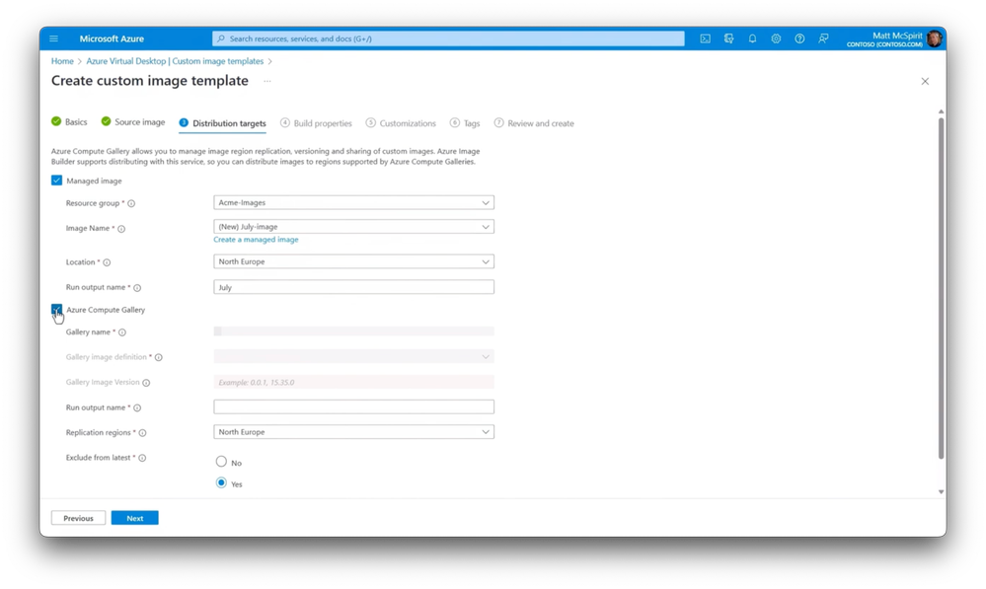Open Resource group dropdown Acme-Images
The height and width of the screenshot is (589, 986).
tap(353, 202)
